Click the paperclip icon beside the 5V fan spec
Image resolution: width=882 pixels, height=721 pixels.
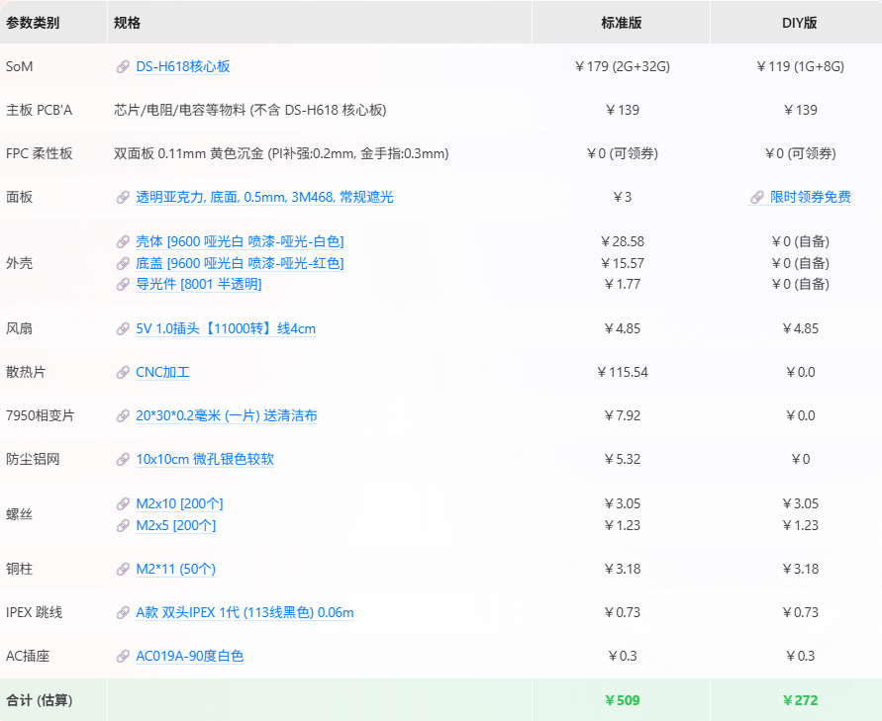[x=121, y=328]
